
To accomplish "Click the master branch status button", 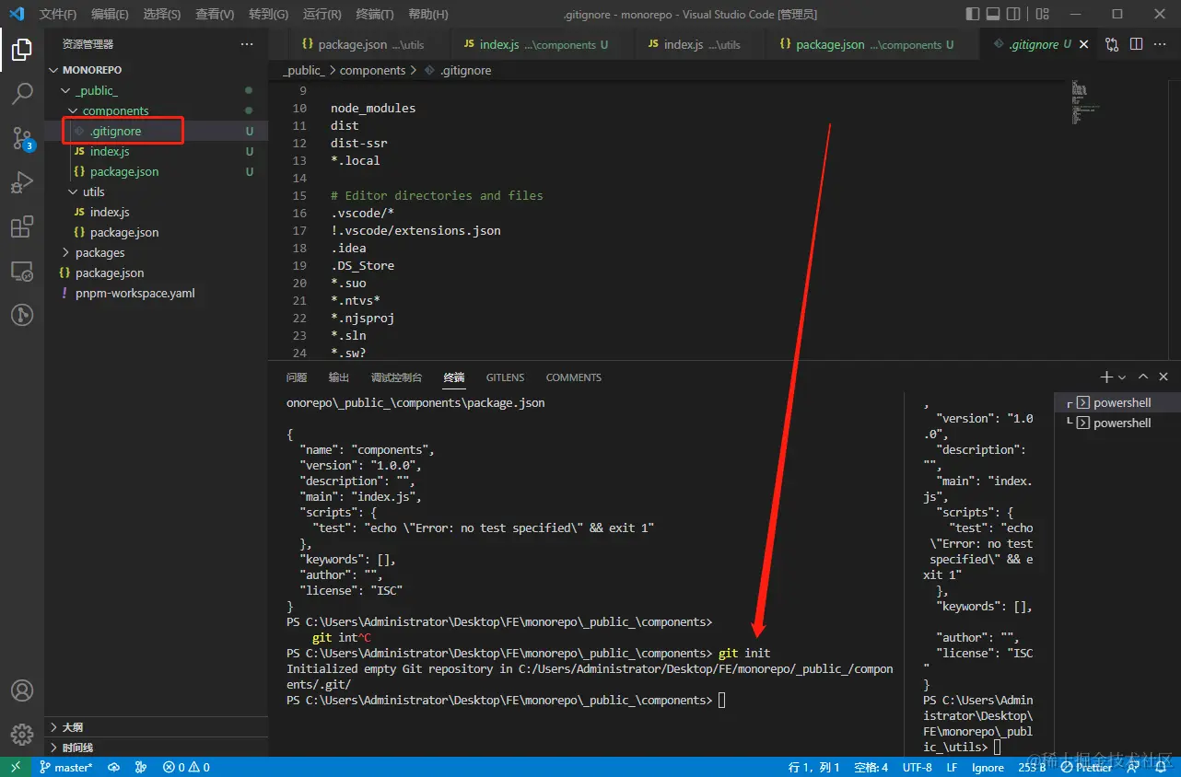I will (66, 767).
